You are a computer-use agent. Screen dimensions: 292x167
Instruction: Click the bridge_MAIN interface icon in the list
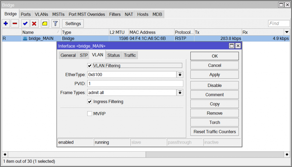tap(25, 38)
